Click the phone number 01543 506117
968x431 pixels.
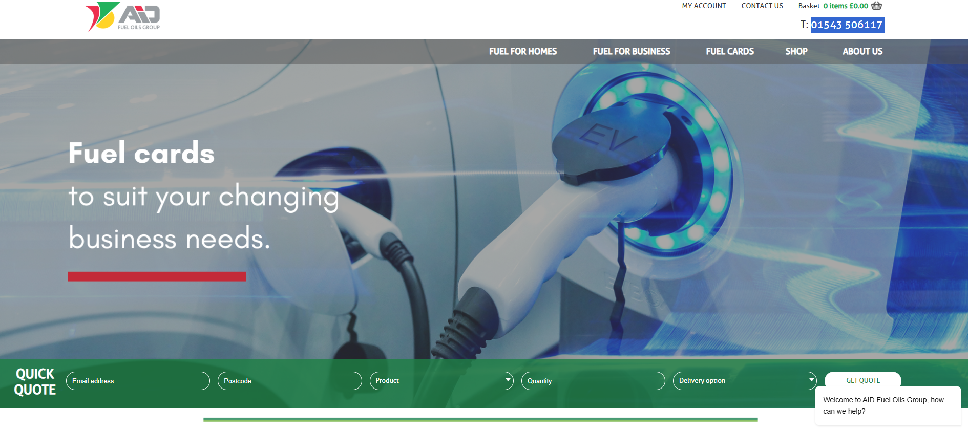(847, 25)
